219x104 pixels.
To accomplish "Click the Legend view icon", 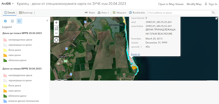I will [x=19, y=21].
